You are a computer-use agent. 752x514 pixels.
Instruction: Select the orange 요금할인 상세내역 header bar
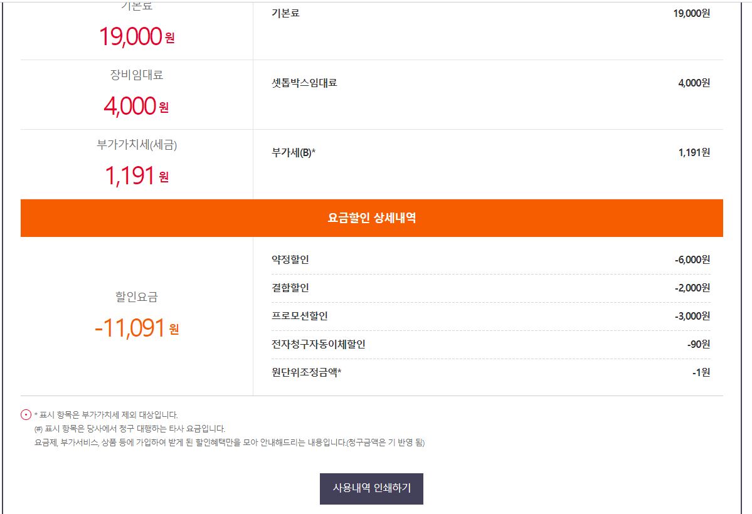[x=371, y=218]
